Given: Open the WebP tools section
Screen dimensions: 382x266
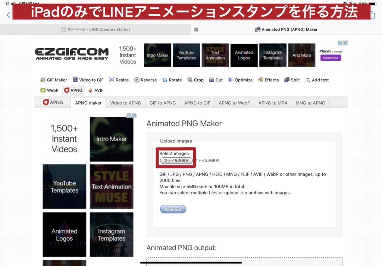Looking at the screenshot, I should tap(49, 90).
